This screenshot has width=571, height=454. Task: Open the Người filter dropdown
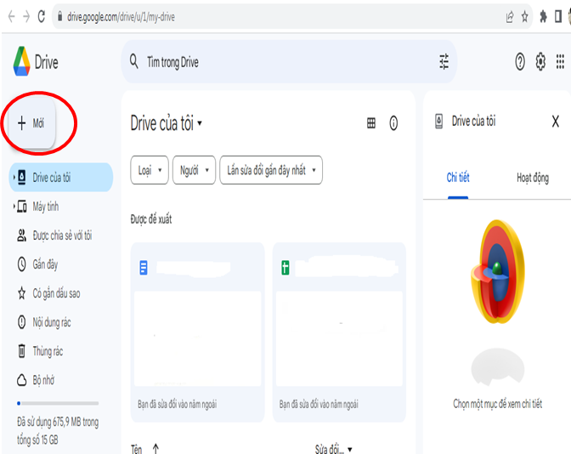click(x=194, y=170)
